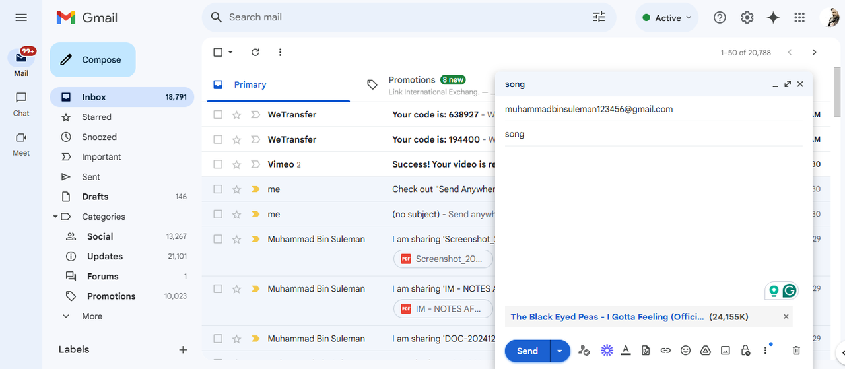Viewport: 845px width, 369px height.
Task: Click the attach files paperclip icon
Action: coord(646,351)
